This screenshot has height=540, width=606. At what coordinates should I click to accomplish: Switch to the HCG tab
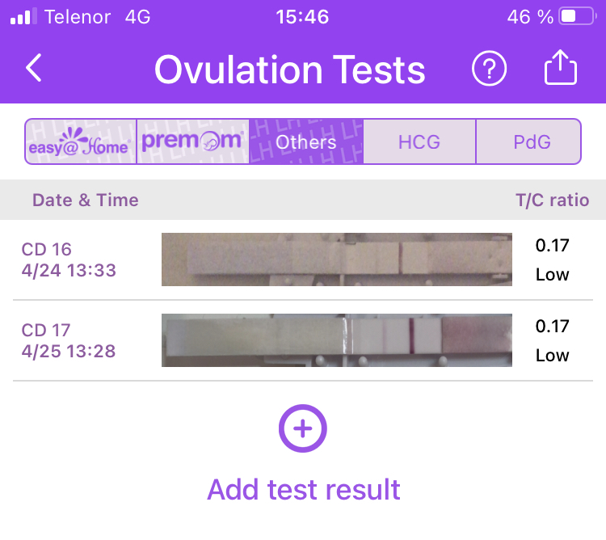419,142
